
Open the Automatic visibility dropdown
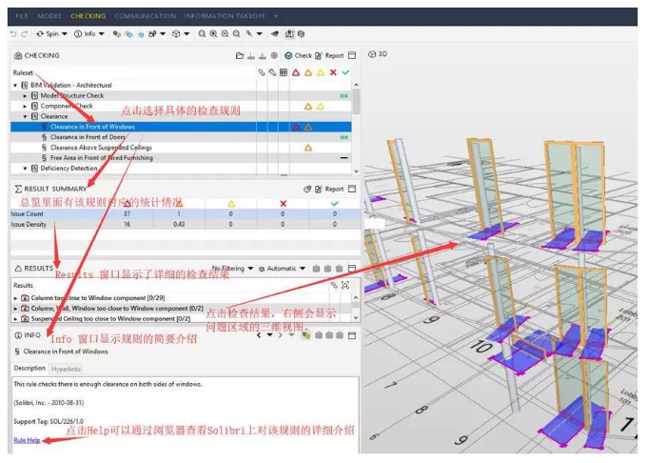(282, 269)
